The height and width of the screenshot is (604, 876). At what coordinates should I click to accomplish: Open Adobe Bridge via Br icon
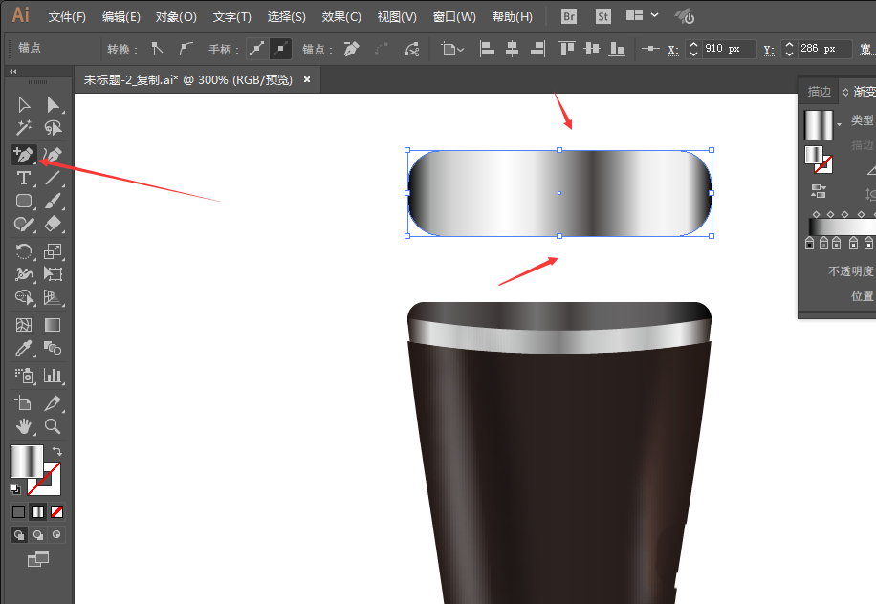click(x=569, y=16)
